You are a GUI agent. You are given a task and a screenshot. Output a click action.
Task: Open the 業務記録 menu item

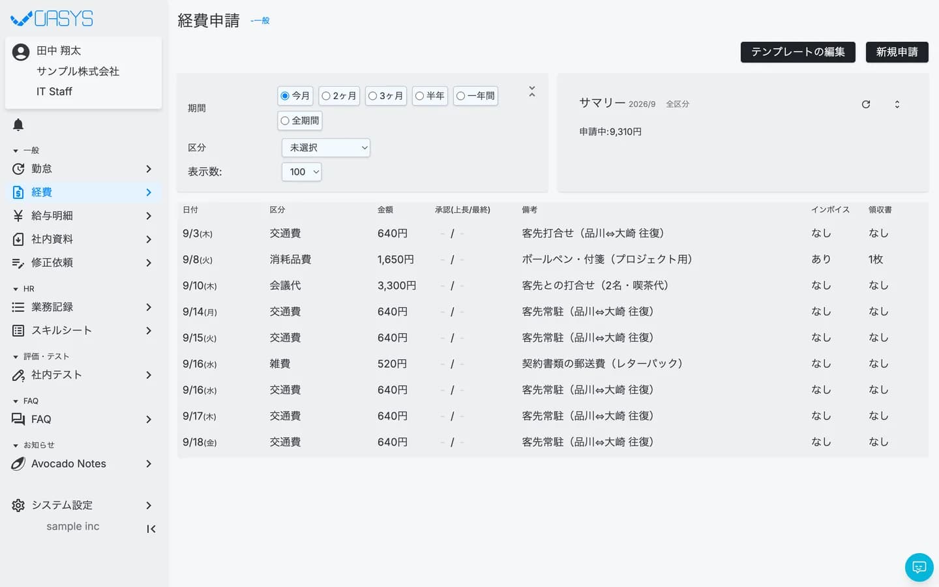83,307
